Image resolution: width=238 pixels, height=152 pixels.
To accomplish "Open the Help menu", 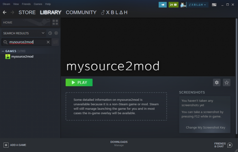I will click(48, 4).
